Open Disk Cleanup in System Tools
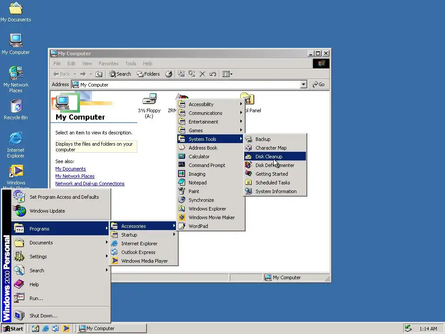Image resolution: width=445 pixels, height=334 pixels. point(275,157)
